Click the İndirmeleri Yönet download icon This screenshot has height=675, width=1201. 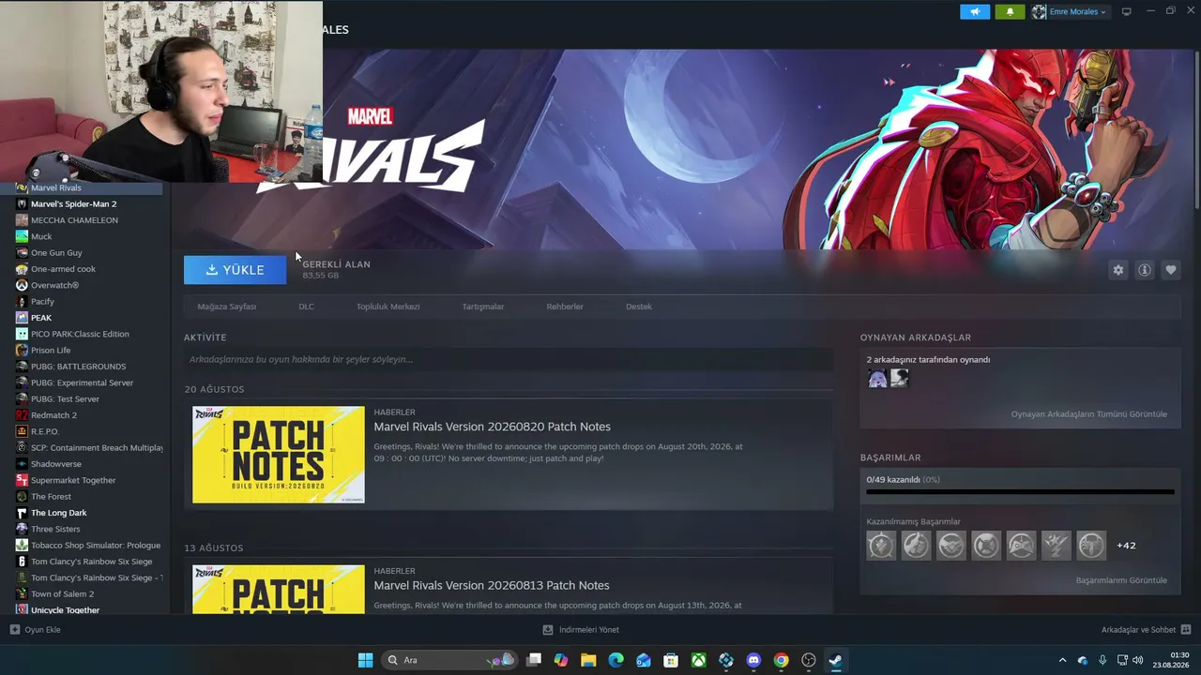tap(548, 630)
